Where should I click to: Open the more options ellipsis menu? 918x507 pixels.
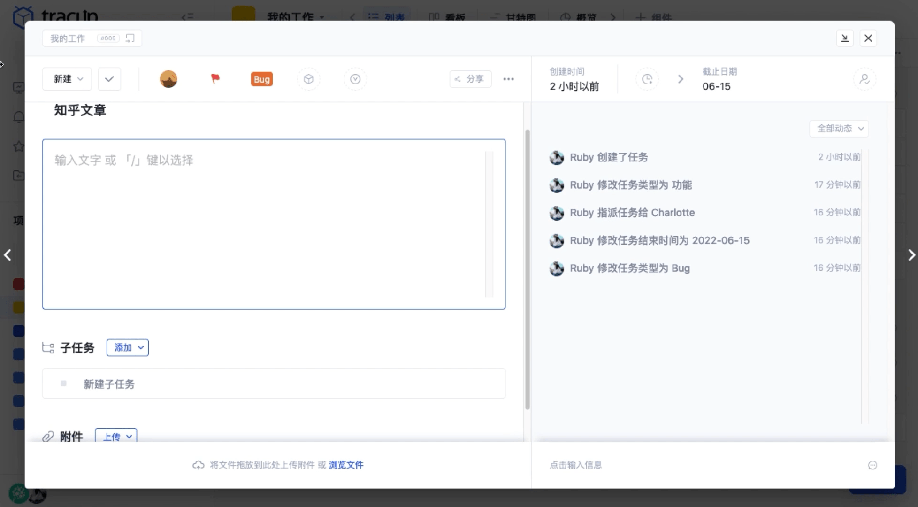[508, 79]
